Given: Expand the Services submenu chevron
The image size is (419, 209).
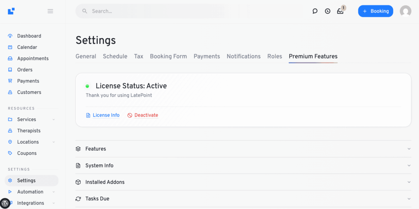Looking at the screenshot, I should (54, 119).
